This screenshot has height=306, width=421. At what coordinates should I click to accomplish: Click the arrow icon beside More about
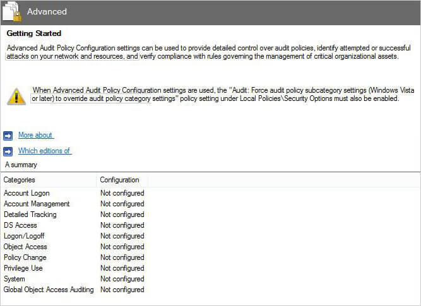click(8, 136)
